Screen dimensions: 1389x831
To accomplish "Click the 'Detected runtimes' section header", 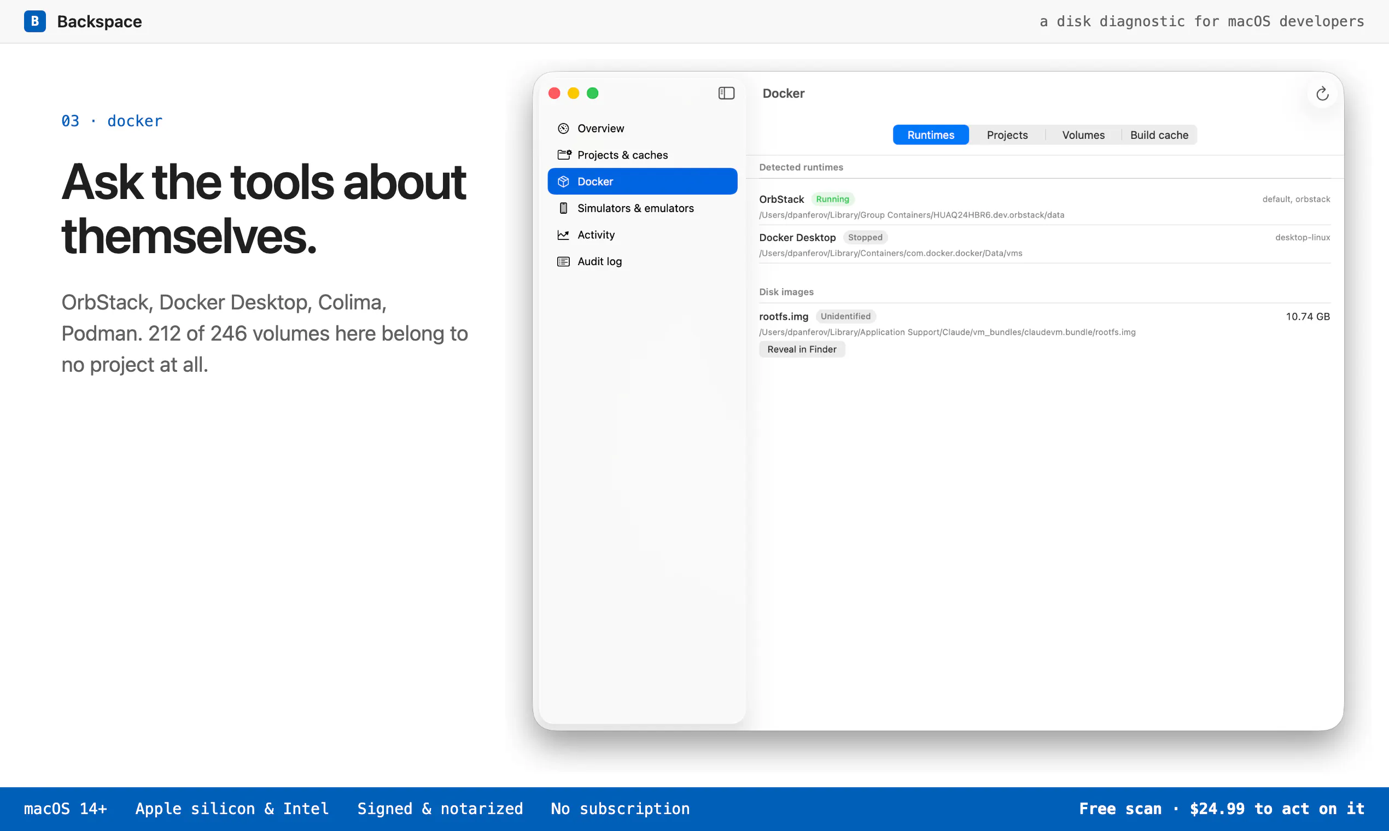I will (801, 167).
